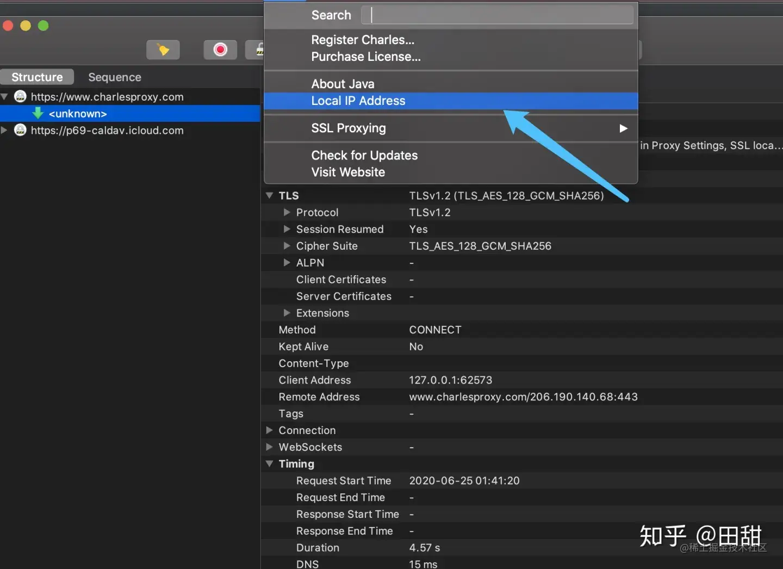This screenshot has height=569, width=783.
Task: Click the Method row label
Action: click(x=297, y=330)
